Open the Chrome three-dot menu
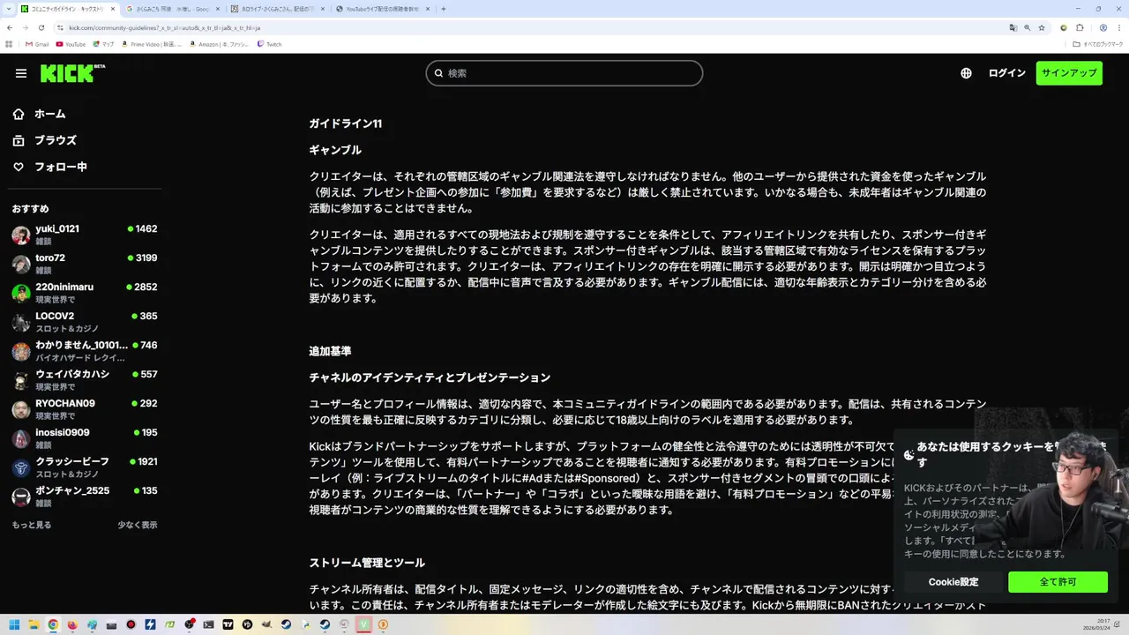 [x=1119, y=27]
